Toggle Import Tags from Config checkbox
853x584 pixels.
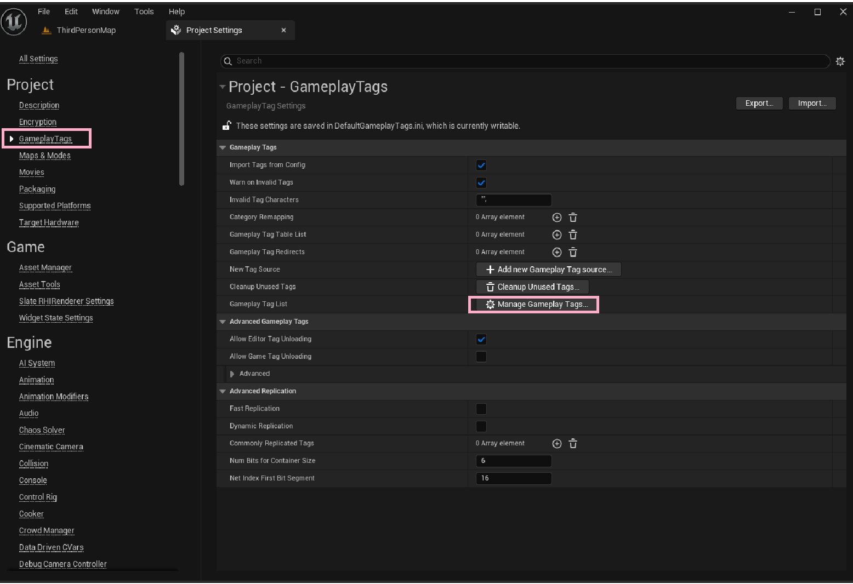481,165
